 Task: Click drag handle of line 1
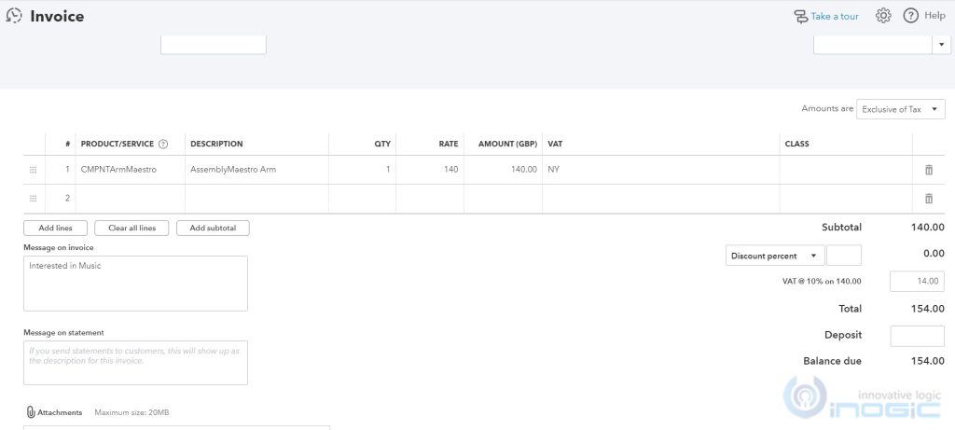tap(34, 170)
